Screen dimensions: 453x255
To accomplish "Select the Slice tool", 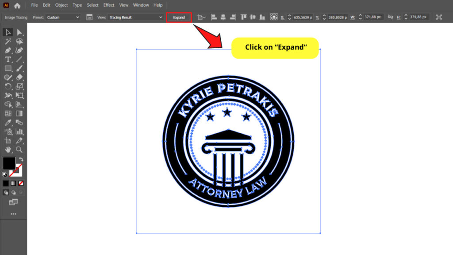I will click(x=19, y=140).
